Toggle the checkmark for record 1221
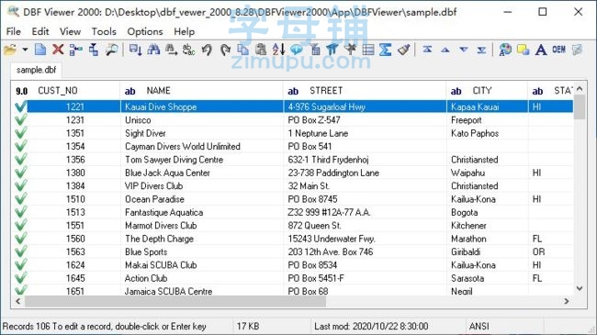The image size is (597, 335). pyautogui.click(x=21, y=106)
